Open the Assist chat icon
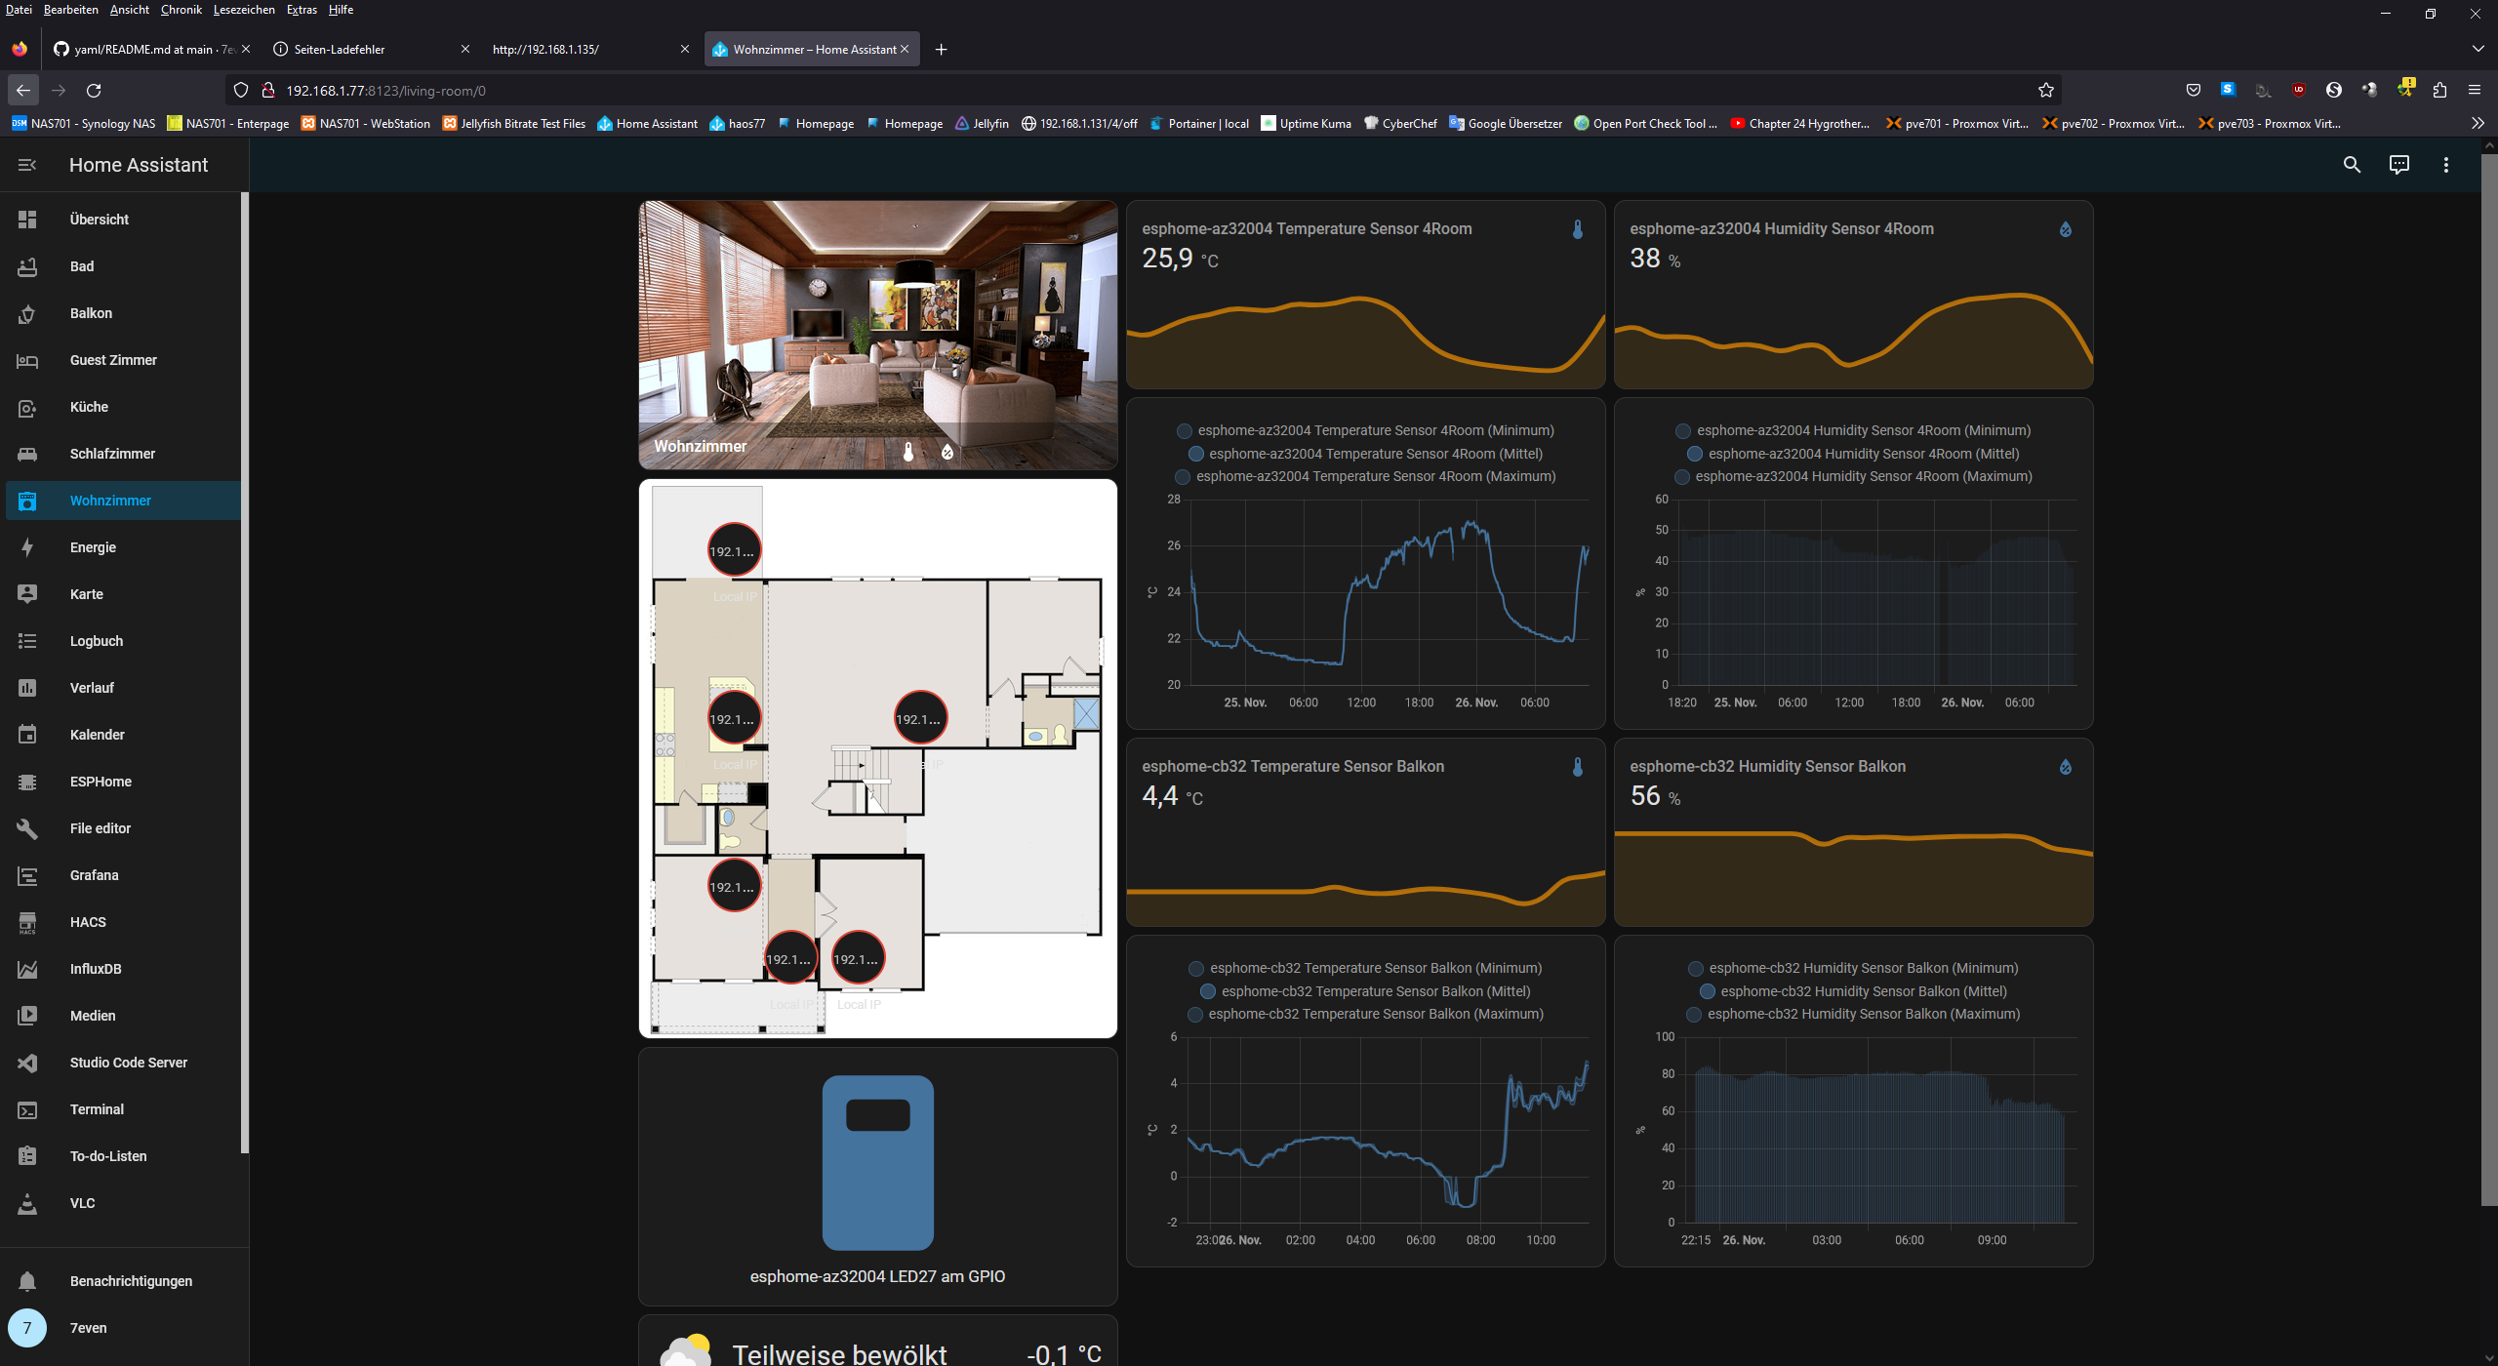 [2398, 165]
